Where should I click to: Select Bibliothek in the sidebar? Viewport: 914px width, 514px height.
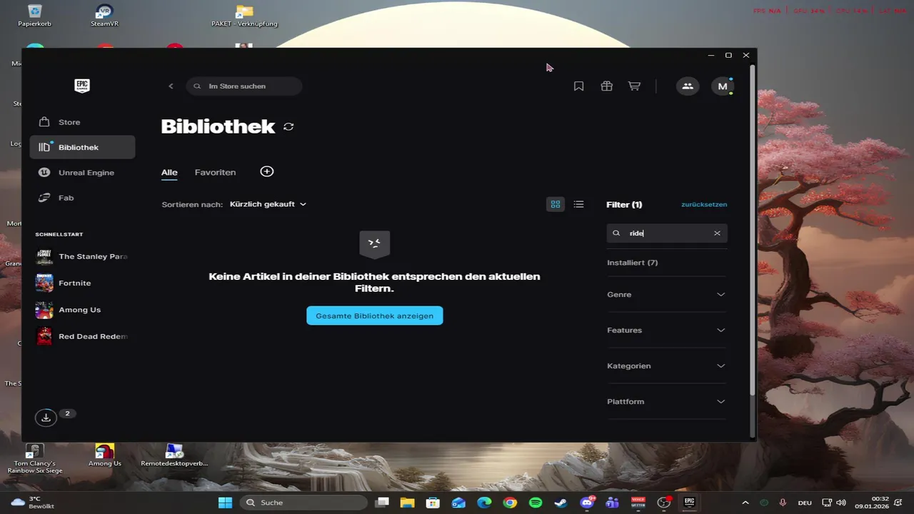82,147
